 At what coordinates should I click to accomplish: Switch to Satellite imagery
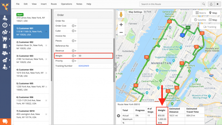[x=200, y=20]
